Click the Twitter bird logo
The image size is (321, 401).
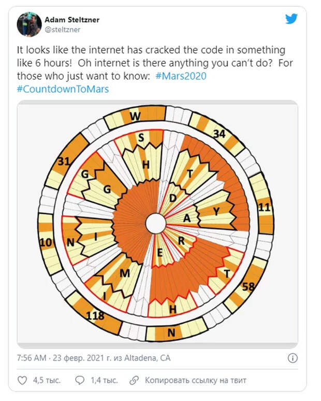291,19
